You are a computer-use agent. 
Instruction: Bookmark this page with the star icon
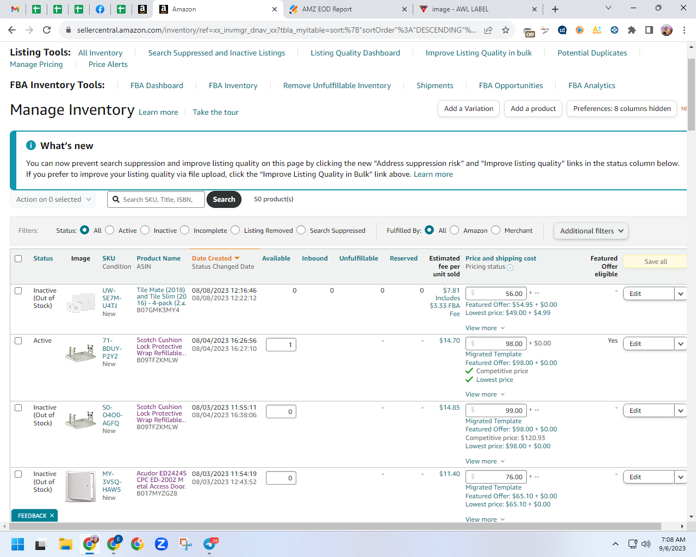pos(506,30)
